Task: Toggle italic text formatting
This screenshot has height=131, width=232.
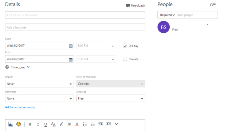Action: click(x=38, y=124)
